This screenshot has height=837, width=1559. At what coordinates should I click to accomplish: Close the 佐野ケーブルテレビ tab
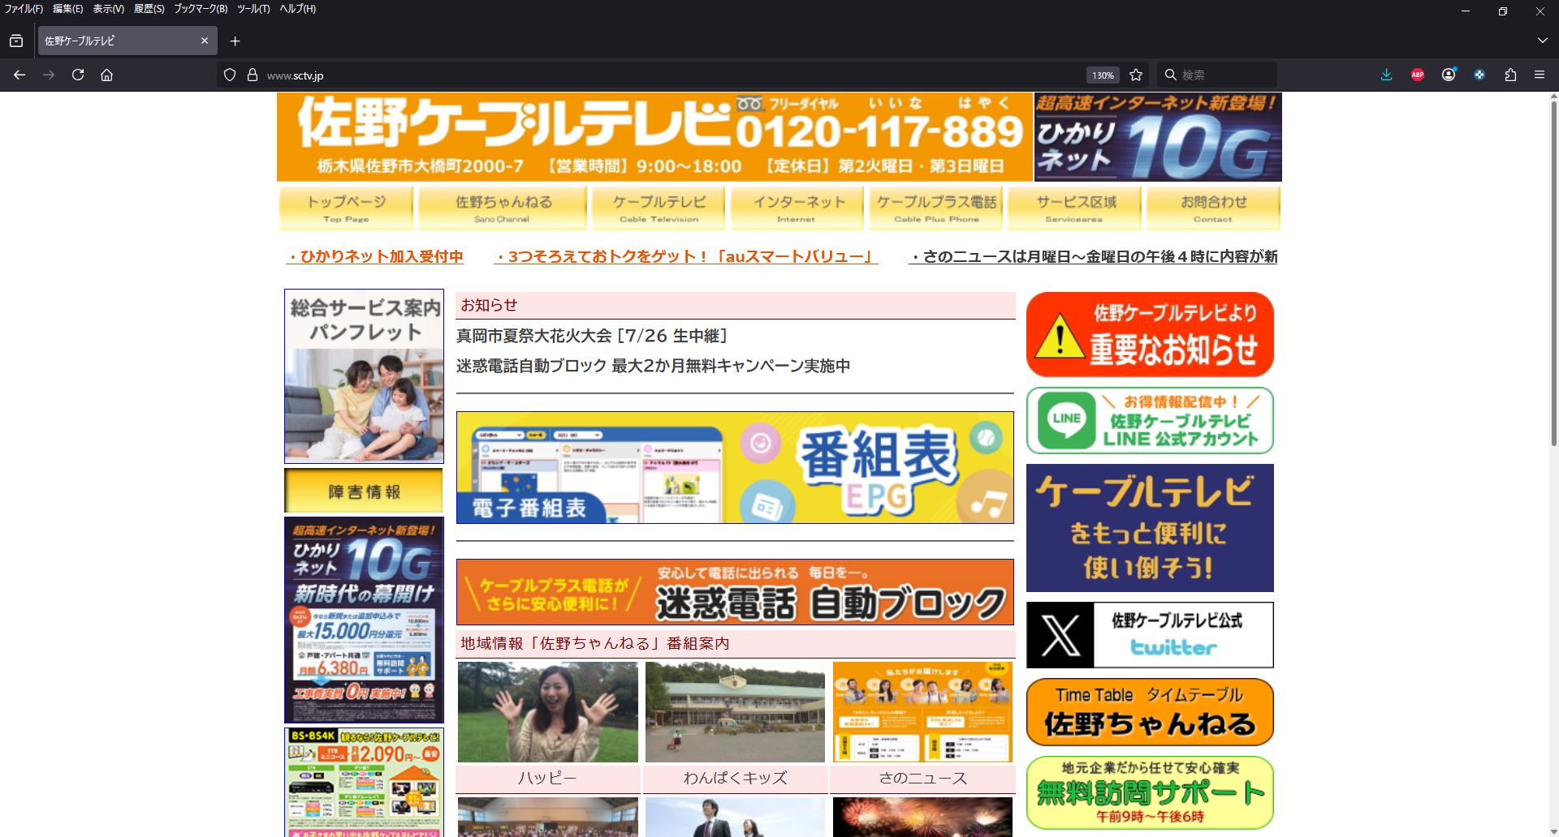pos(205,41)
